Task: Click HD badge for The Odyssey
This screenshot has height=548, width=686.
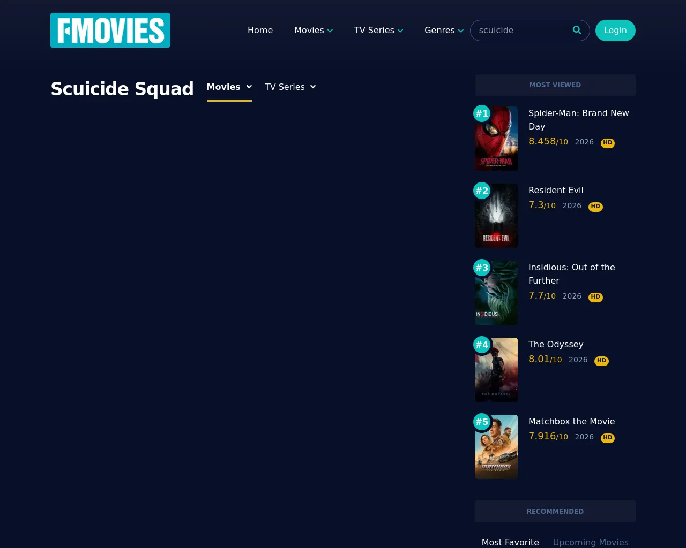Action: tap(602, 361)
